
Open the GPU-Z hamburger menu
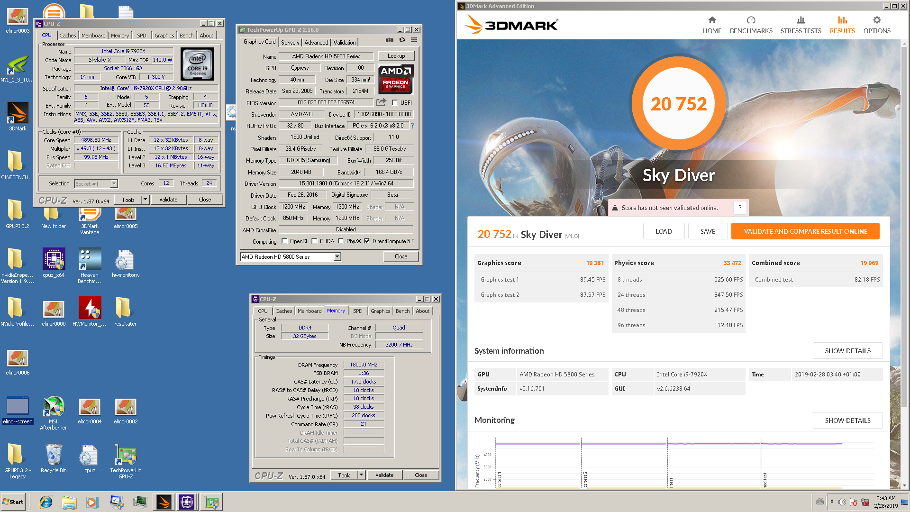click(x=414, y=40)
